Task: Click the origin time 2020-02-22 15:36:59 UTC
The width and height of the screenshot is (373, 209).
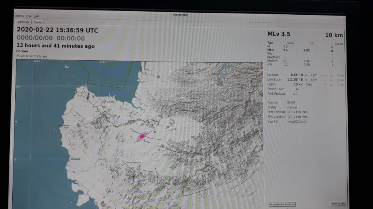Action: (57, 30)
